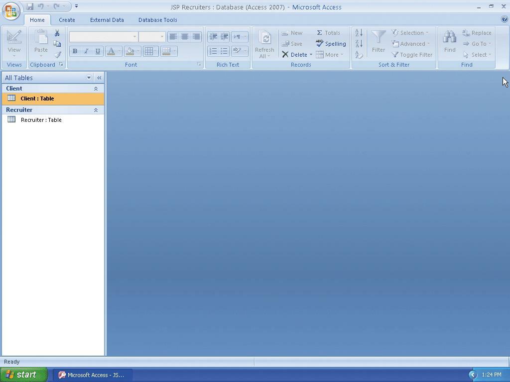Open the All Tables navigation dropdown
Image resolution: width=510 pixels, height=382 pixels.
(89, 78)
